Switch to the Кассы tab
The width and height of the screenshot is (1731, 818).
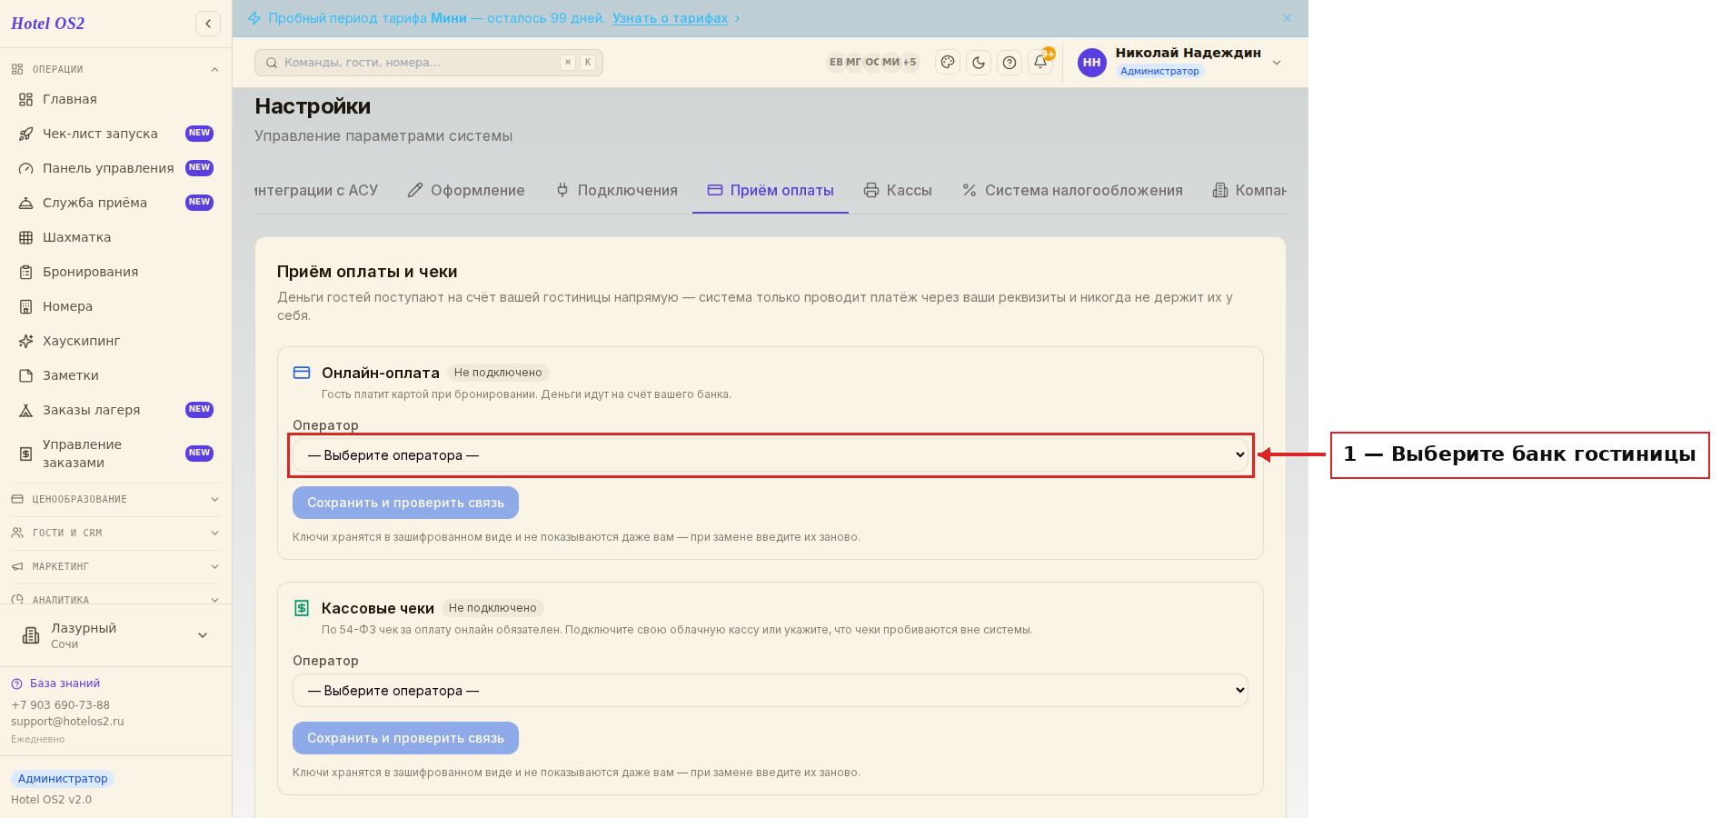pos(898,190)
